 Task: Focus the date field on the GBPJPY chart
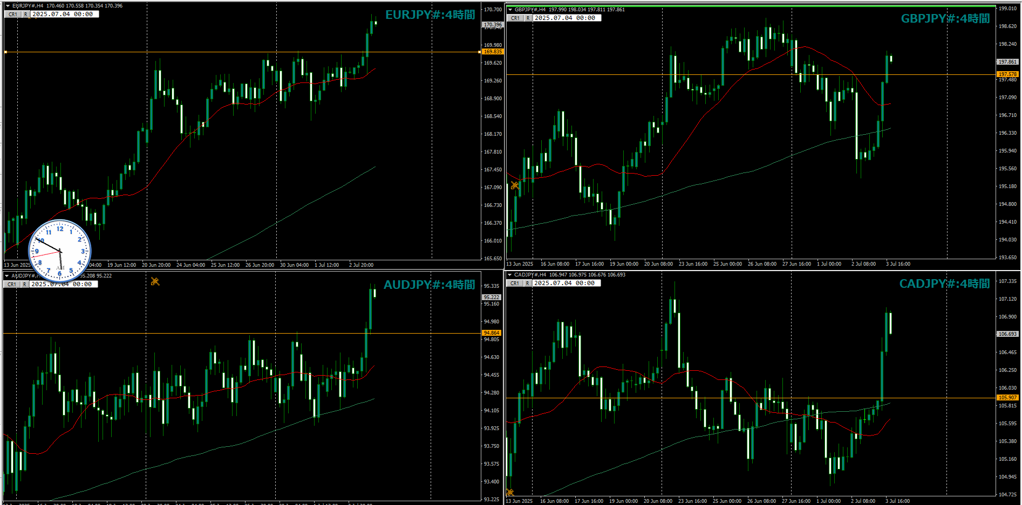coord(567,18)
